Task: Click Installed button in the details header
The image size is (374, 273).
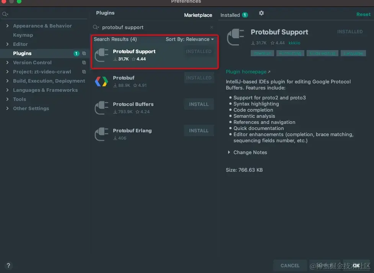Action: click(x=350, y=32)
